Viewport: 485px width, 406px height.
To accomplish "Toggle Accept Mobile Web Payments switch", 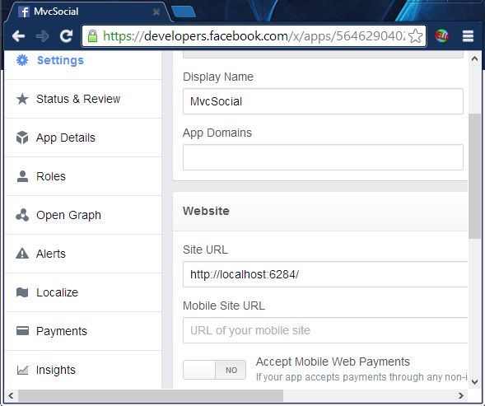I will (214, 370).
